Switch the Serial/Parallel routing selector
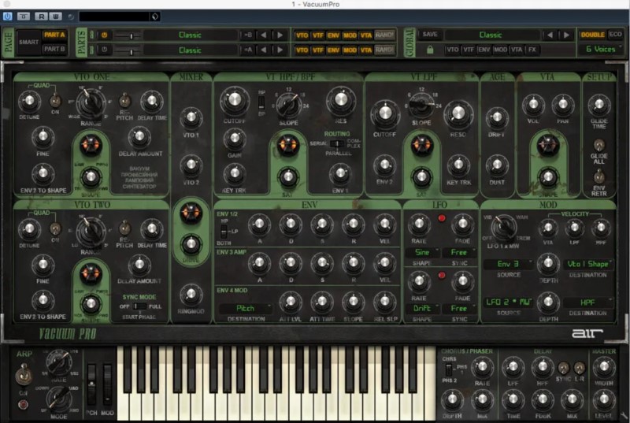The image size is (630, 423). click(337, 143)
